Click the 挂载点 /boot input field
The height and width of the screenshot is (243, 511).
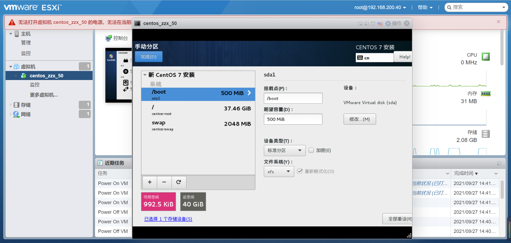pos(293,98)
